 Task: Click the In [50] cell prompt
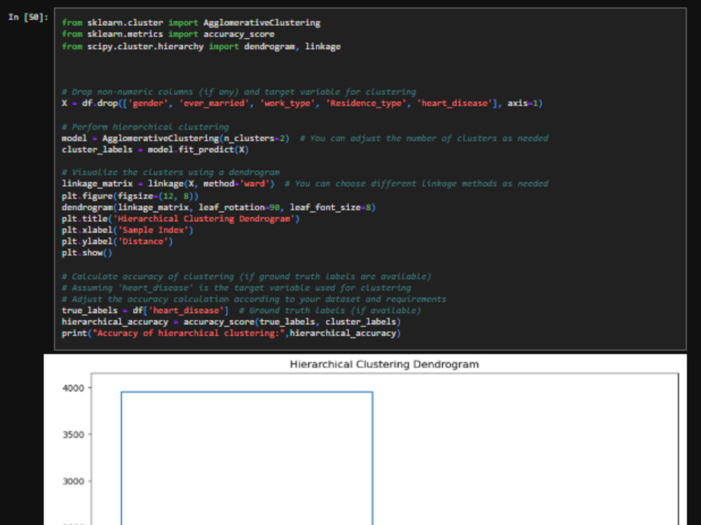(x=28, y=17)
